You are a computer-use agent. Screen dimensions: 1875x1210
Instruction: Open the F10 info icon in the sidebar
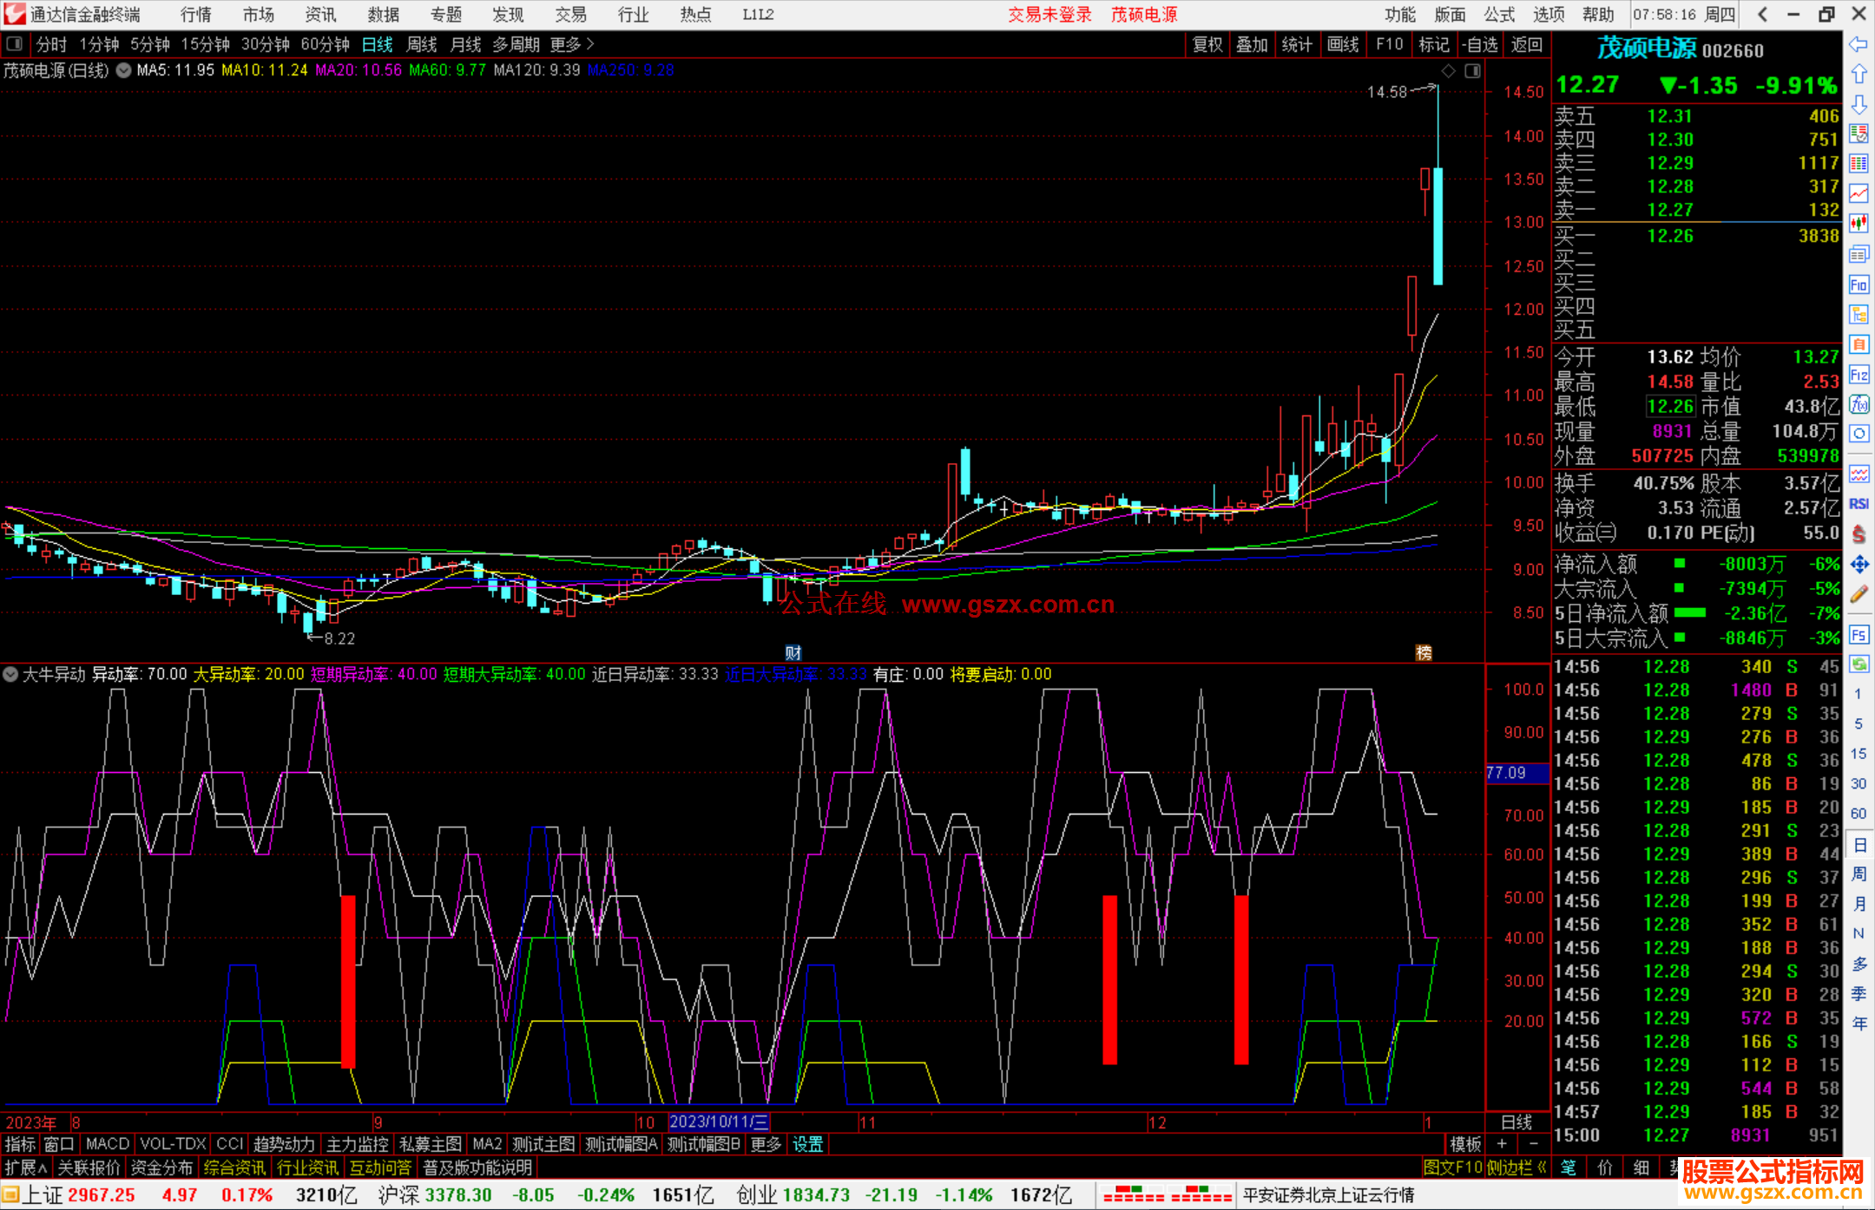coord(1859,285)
